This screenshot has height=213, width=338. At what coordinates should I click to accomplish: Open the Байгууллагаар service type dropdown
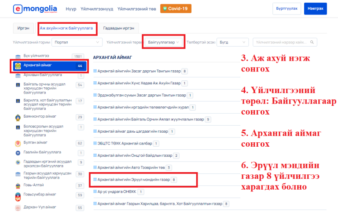(x=163, y=42)
